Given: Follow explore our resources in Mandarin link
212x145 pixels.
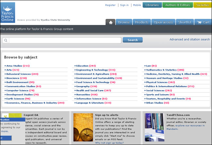Looking at the screenshot, I should click(190, 125).
